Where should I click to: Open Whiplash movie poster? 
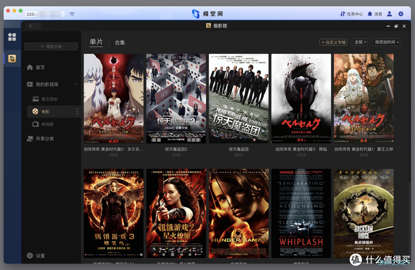tap(301, 214)
